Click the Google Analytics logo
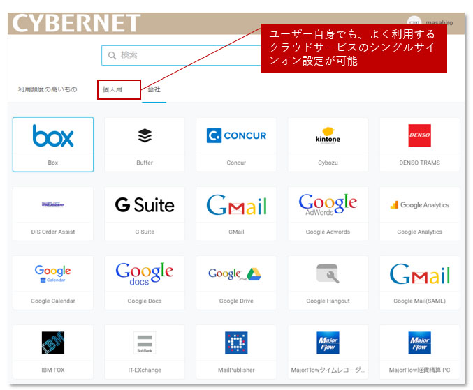The width and height of the screenshot is (473, 390). tap(419, 205)
